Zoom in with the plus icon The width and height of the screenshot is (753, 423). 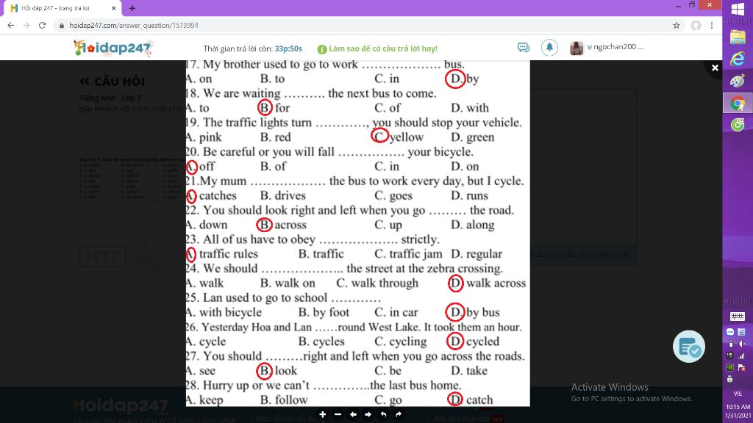(322, 414)
